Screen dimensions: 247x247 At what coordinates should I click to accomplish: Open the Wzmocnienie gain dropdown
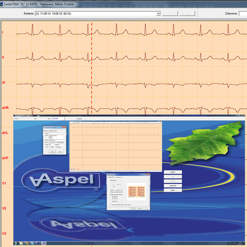point(119,192)
